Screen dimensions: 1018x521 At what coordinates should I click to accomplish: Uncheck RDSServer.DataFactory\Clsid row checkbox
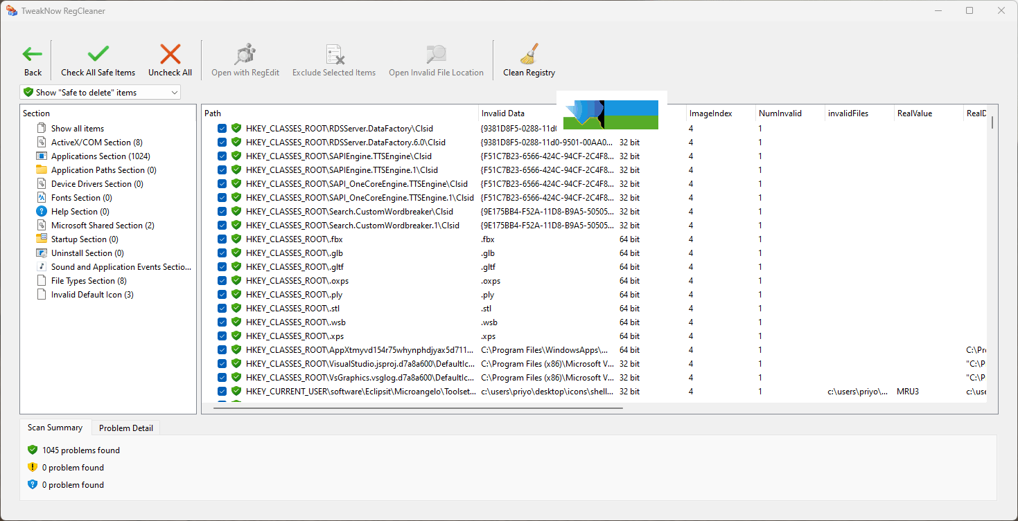[x=222, y=128]
